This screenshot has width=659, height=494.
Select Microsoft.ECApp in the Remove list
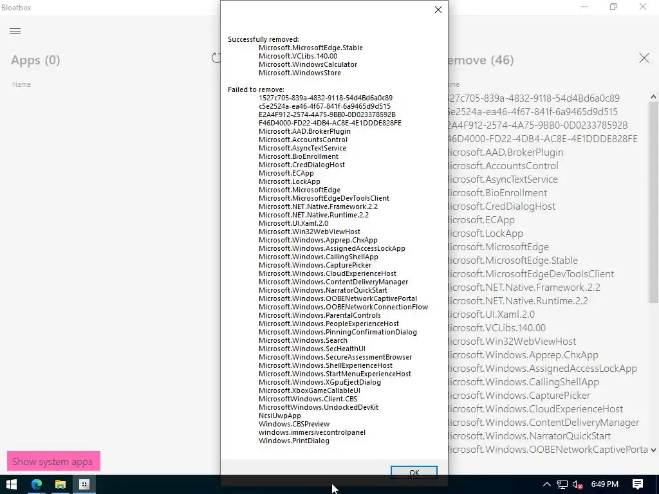click(481, 220)
